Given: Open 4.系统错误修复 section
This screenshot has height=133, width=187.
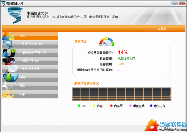Looking at the screenshot, I should point(30,69).
